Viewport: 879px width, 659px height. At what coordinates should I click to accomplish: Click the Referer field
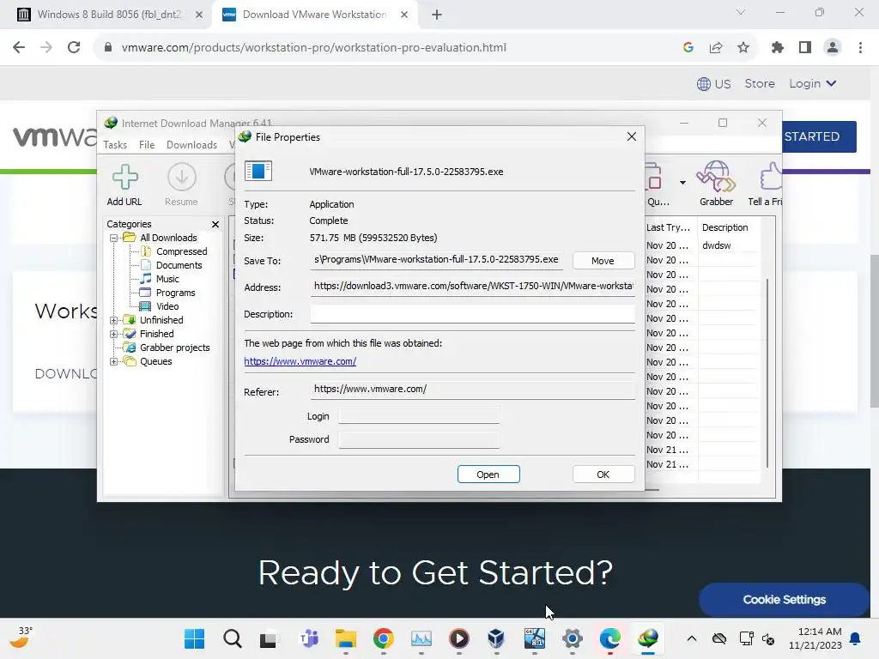[x=473, y=390]
